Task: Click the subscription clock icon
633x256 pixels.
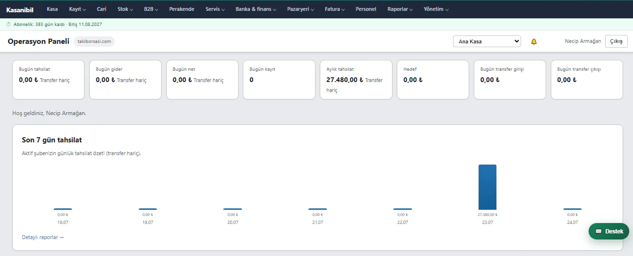Action: pos(9,24)
